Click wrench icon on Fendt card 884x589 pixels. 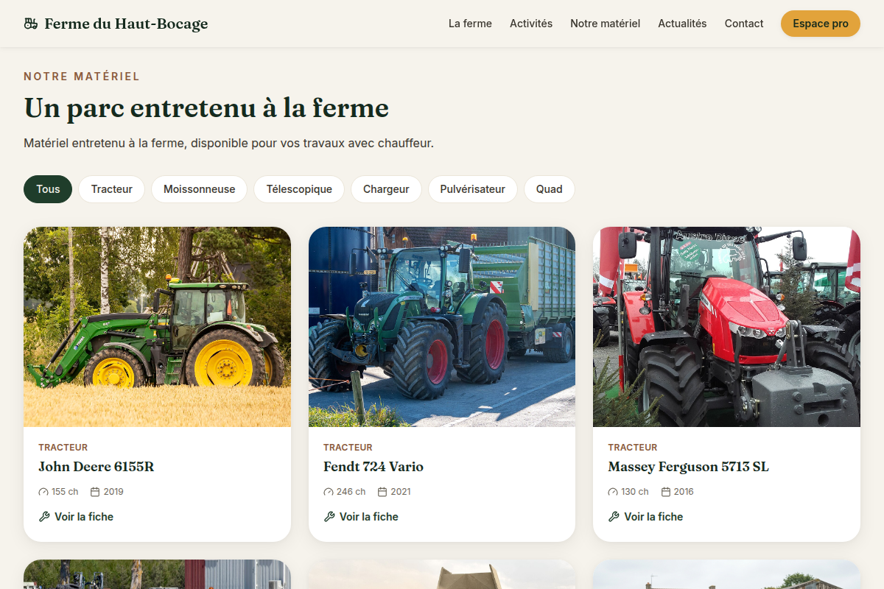pos(329,517)
